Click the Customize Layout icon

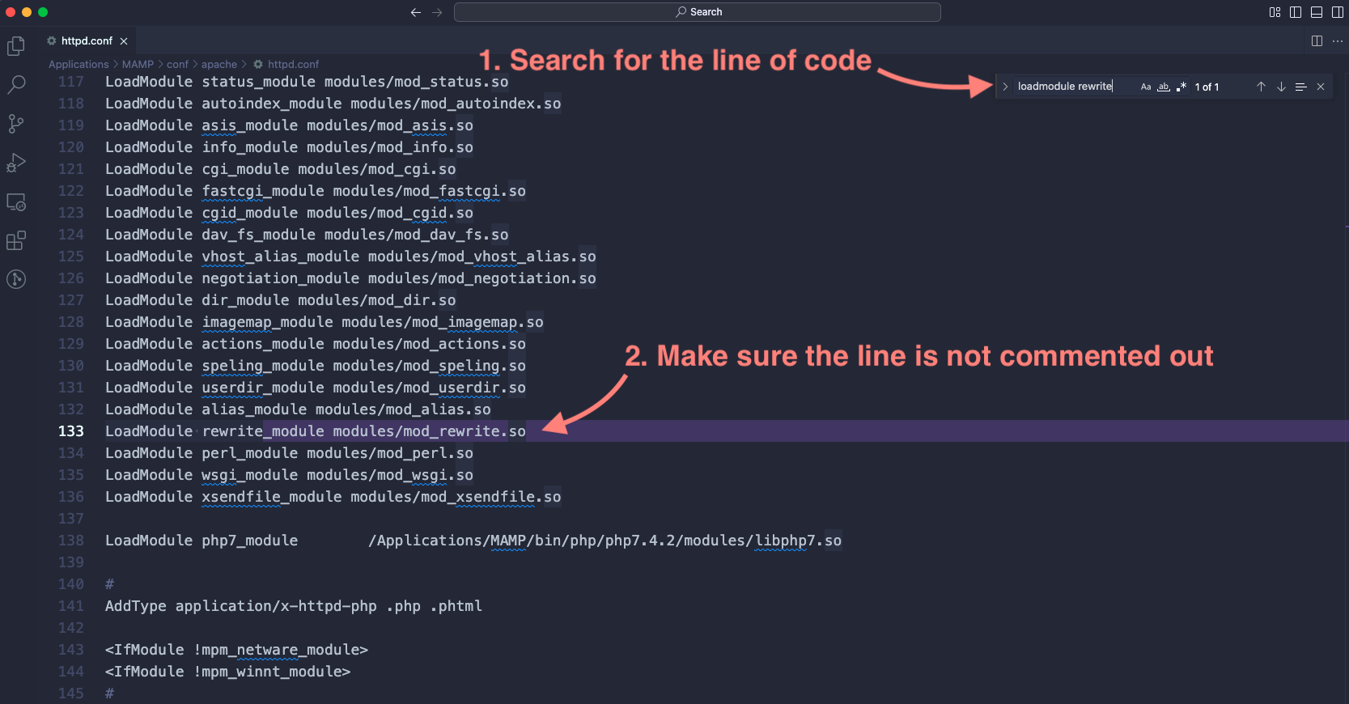[x=1275, y=12]
